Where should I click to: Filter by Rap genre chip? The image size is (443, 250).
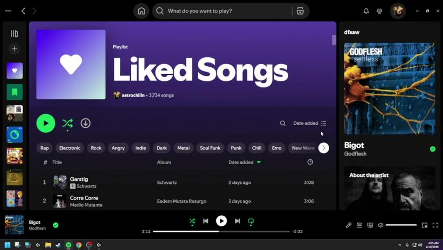click(x=44, y=148)
